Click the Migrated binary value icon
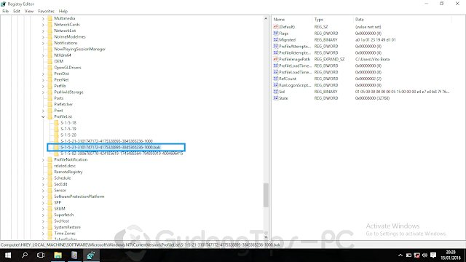Image resolution: width=466 pixels, height=262 pixels. click(x=275, y=40)
